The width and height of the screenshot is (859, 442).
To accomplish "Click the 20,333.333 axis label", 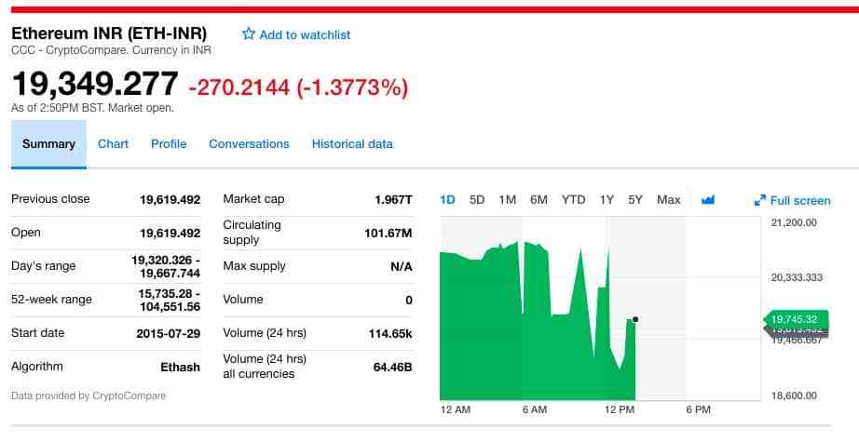I will (797, 277).
